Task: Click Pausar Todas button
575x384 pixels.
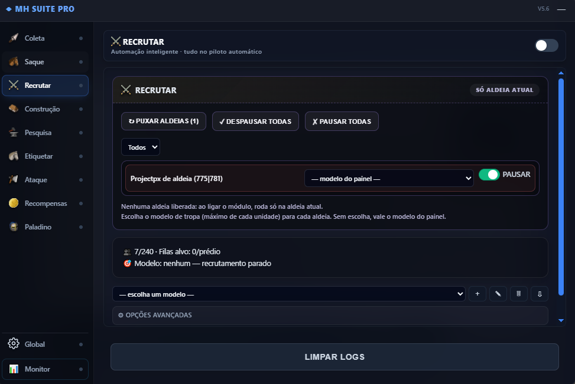Action: (342, 121)
